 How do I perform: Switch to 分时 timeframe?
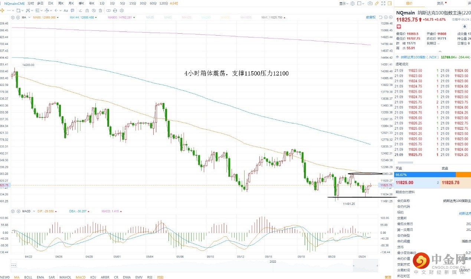[x=31, y=3]
